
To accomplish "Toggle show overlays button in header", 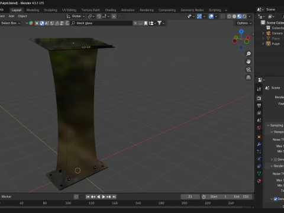I will (x=211, y=17).
